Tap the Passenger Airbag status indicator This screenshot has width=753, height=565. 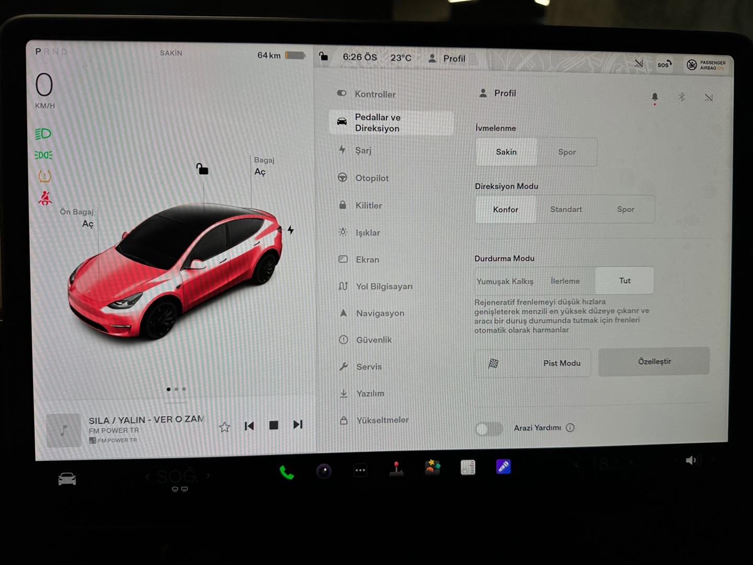click(706, 65)
